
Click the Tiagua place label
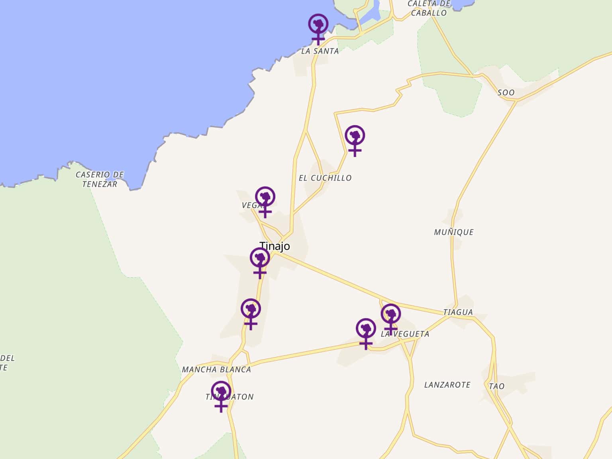[x=458, y=312]
